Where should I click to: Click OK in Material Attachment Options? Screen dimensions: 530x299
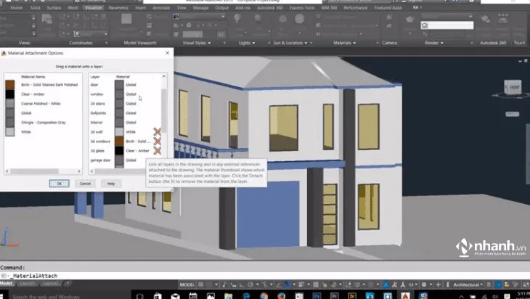coord(59,184)
